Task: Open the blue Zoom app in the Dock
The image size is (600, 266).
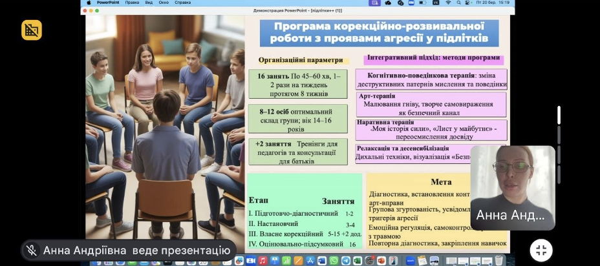Action: pos(411,261)
